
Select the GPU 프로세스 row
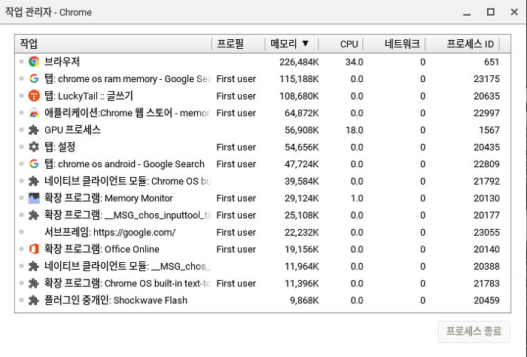tap(263, 130)
